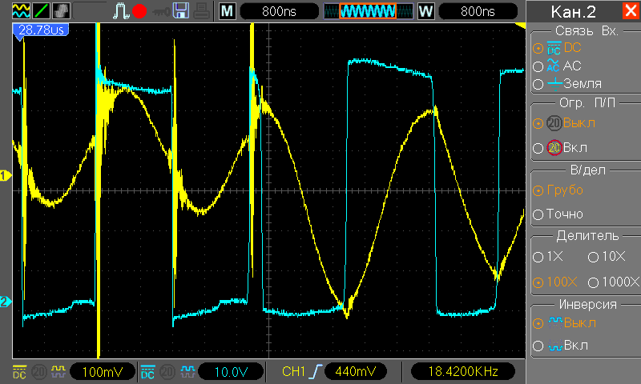Select bandwidth limit Выкл option

pos(564,123)
